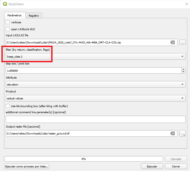Viewport: 190px width, 171px height.
Task: Click Ejecutar como proceso por lotes
Action: click(27, 166)
